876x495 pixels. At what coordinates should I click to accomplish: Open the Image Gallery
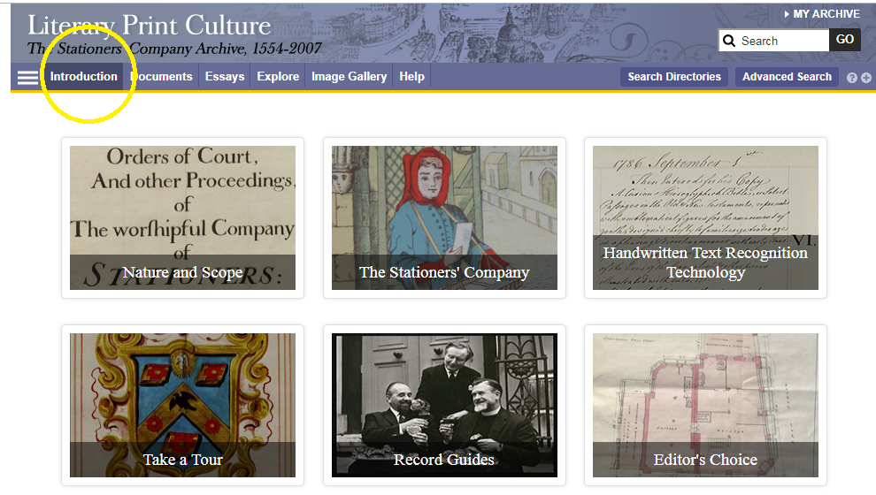[x=349, y=76]
